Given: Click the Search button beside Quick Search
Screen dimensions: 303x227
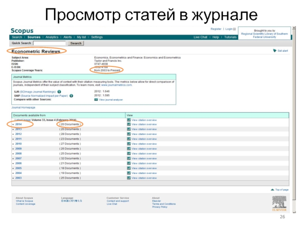Looking at the screenshot, I should tap(76, 43).
